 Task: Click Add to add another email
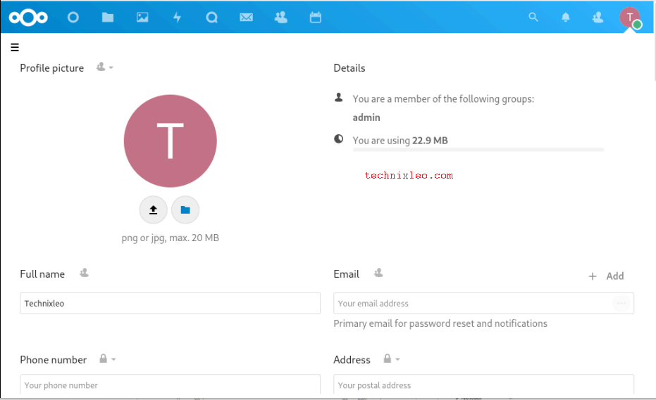click(x=607, y=276)
